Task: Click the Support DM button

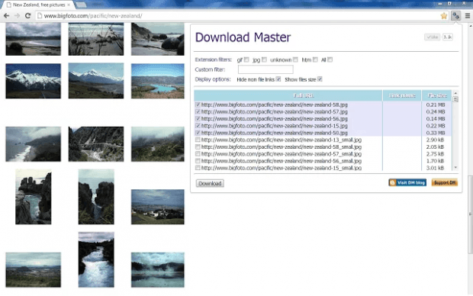Action: click(x=445, y=182)
